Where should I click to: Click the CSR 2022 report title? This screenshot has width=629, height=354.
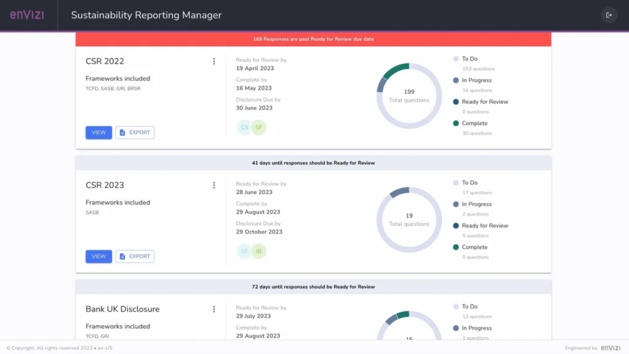pyautogui.click(x=104, y=61)
